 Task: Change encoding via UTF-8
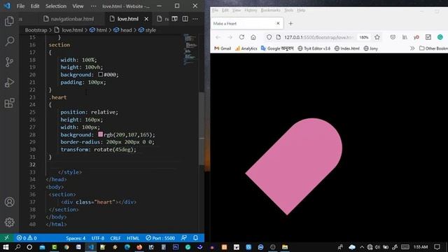click(98, 238)
